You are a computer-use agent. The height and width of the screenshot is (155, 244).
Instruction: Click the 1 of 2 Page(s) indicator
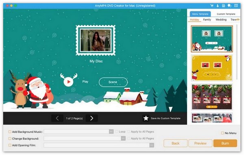pos(74,118)
